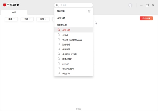Clear recent searches with the trash icon
The width and height of the screenshot is (158, 111).
pyautogui.click(x=89, y=11)
